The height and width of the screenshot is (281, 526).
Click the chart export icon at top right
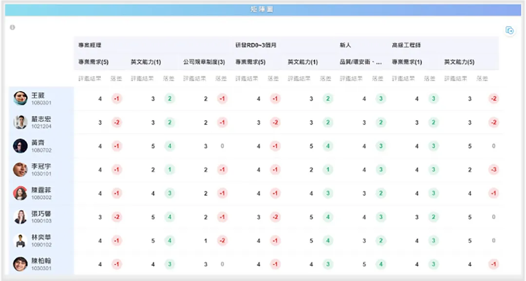point(510,30)
